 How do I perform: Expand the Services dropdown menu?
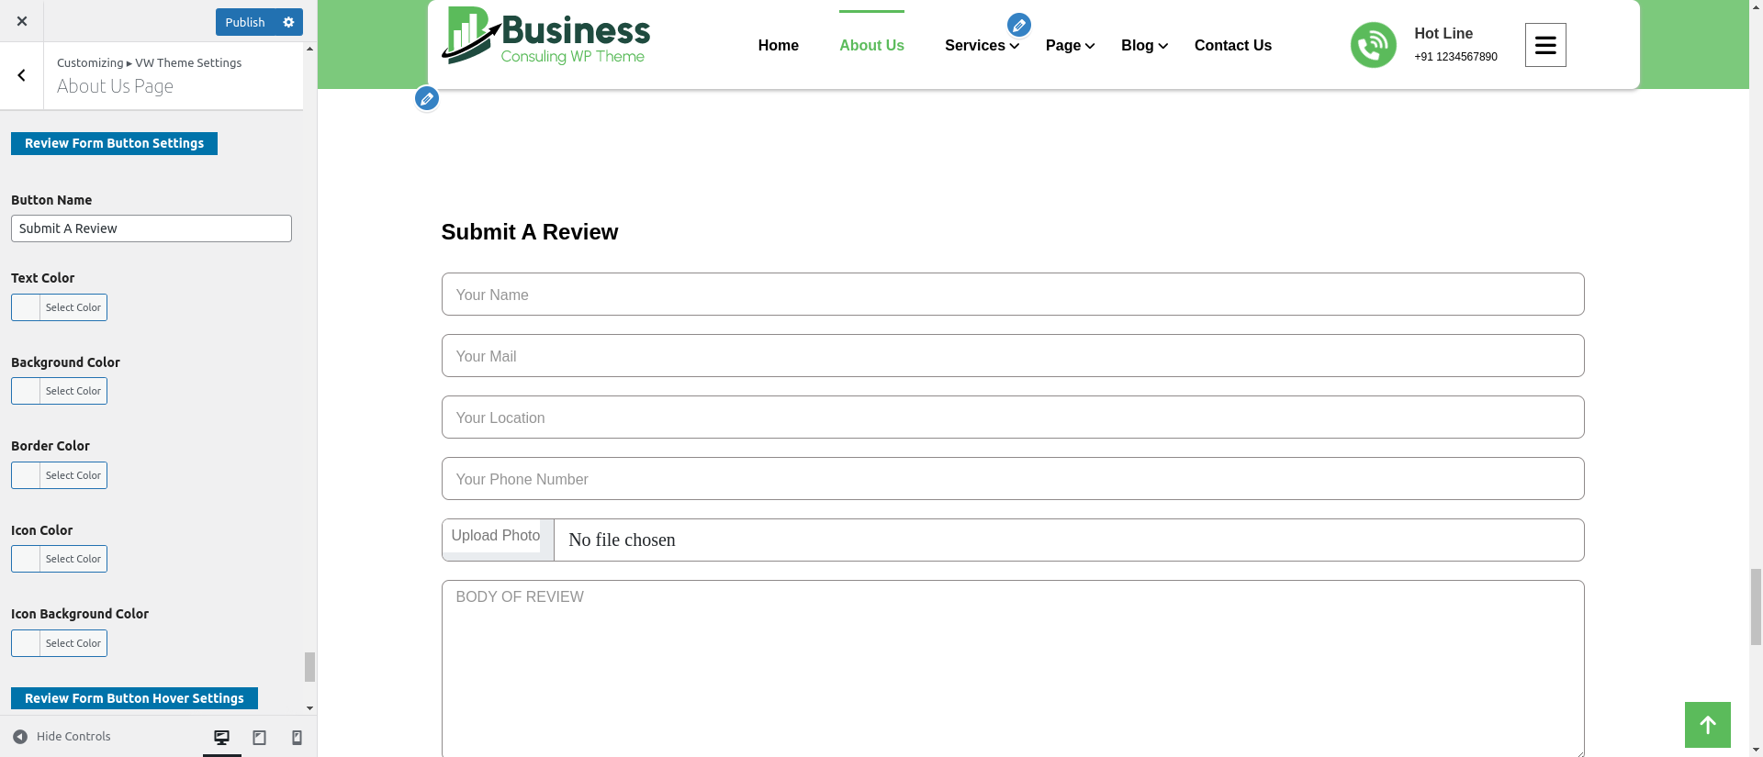tap(981, 46)
